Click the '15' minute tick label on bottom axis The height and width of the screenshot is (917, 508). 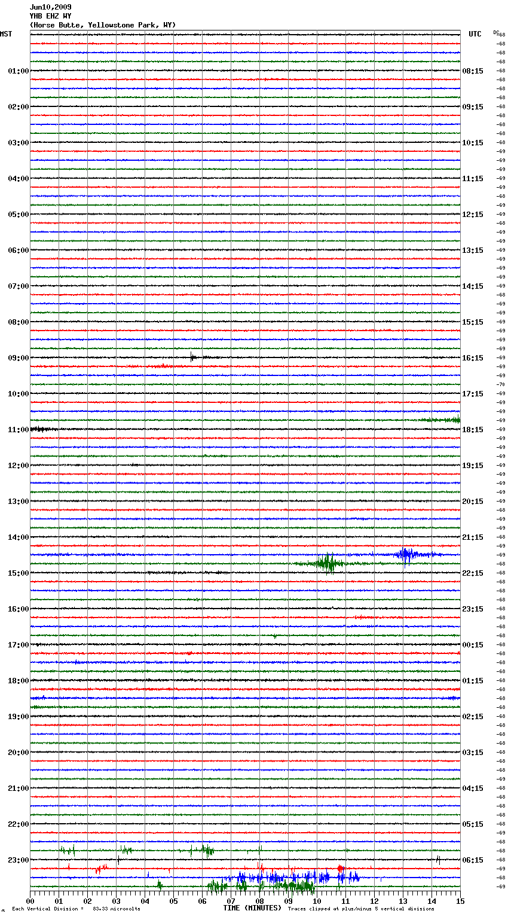click(x=460, y=901)
